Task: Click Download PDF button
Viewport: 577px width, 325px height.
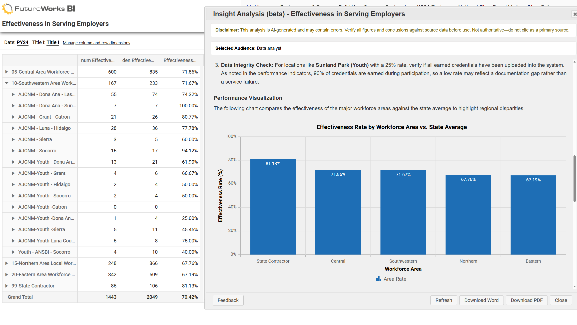Action: [x=527, y=300]
